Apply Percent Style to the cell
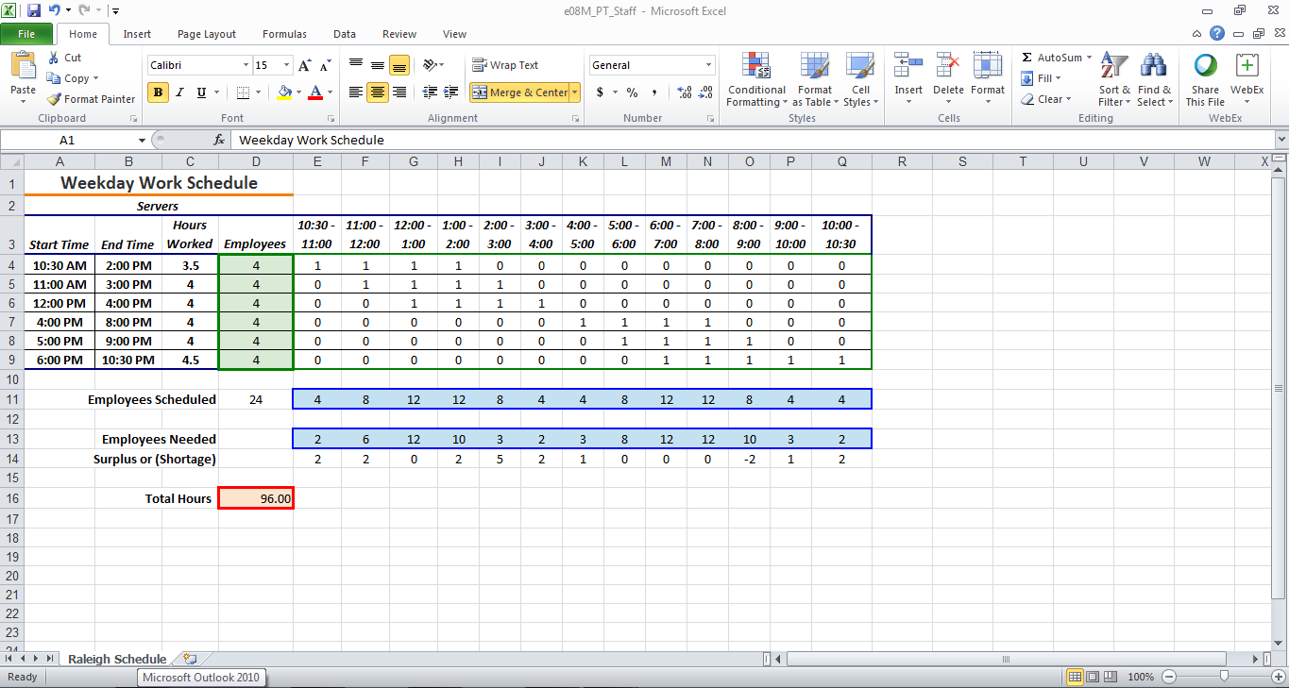 click(x=632, y=92)
